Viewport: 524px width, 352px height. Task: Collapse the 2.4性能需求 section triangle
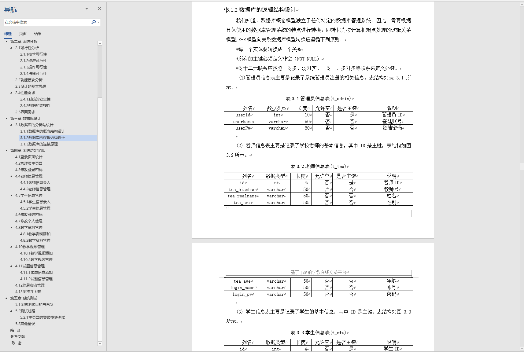click(11, 93)
